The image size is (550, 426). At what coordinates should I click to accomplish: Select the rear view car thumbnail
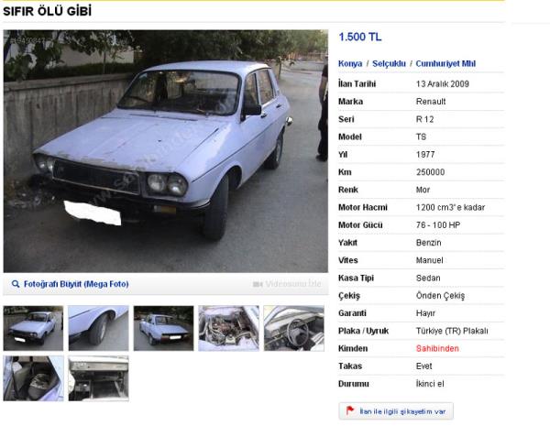point(163,328)
